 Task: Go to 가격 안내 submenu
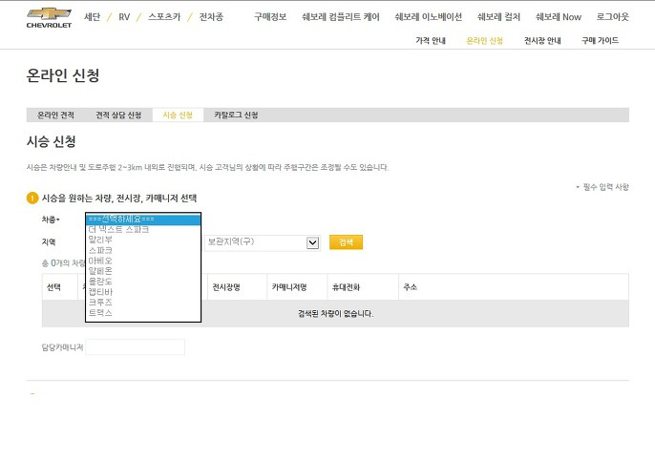tap(431, 40)
